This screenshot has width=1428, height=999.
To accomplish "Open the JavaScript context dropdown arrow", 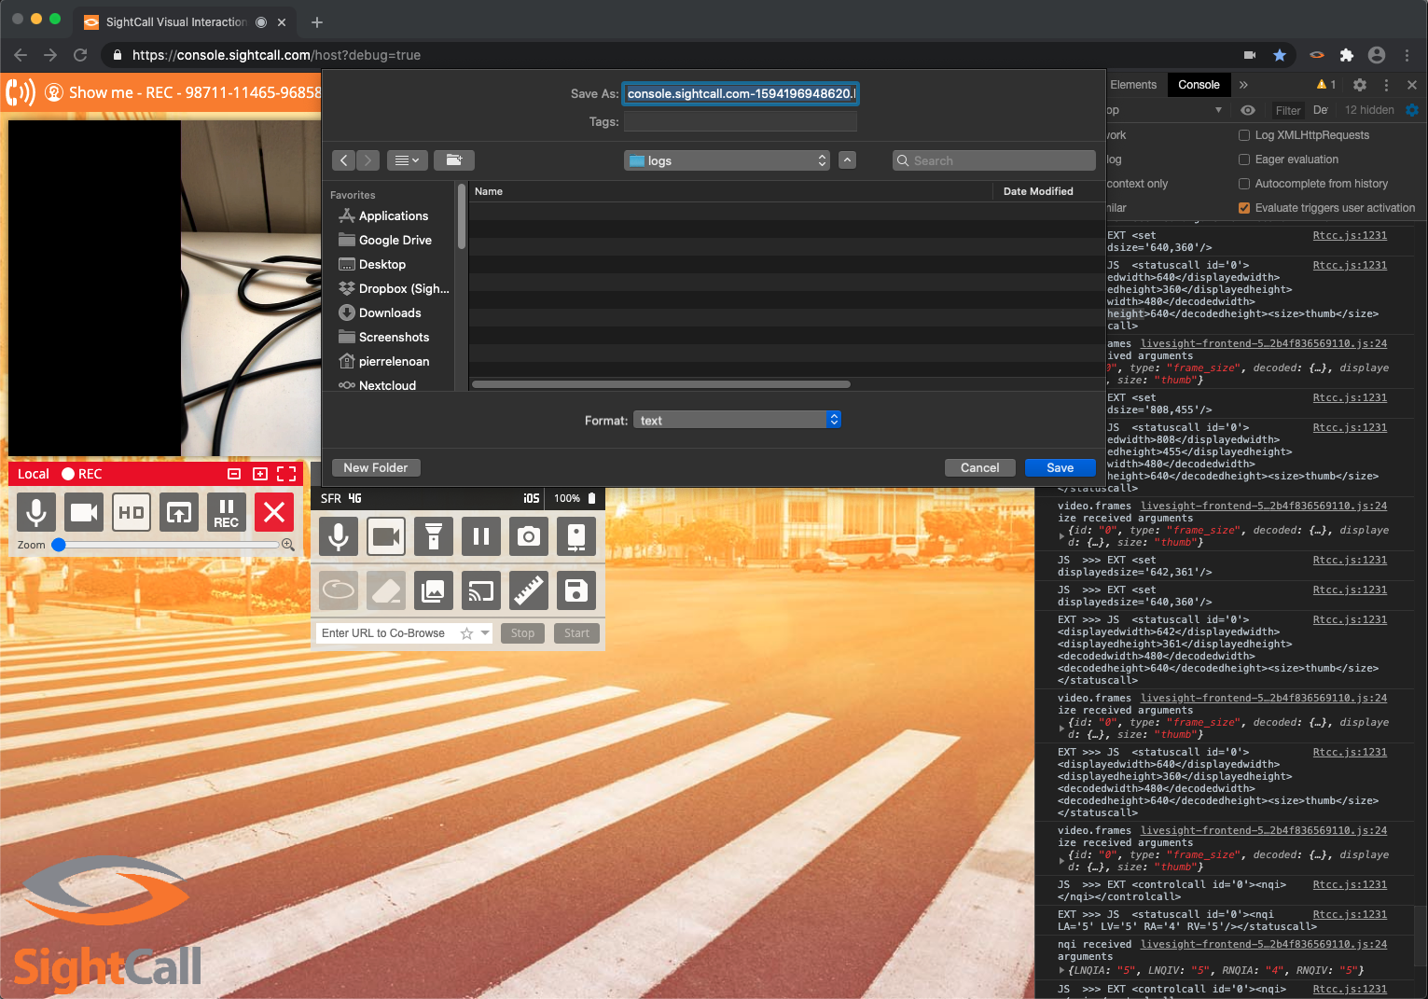I will coord(1218,110).
